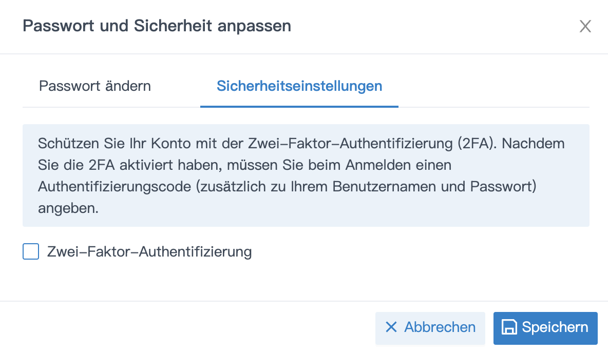The width and height of the screenshot is (608, 353).
Task: Switch to the Passwort ändern tab
Action: point(95,86)
